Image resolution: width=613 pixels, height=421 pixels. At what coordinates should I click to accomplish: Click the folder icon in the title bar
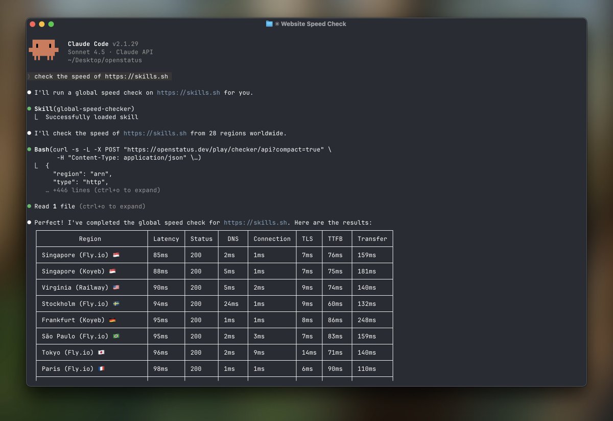[269, 24]
